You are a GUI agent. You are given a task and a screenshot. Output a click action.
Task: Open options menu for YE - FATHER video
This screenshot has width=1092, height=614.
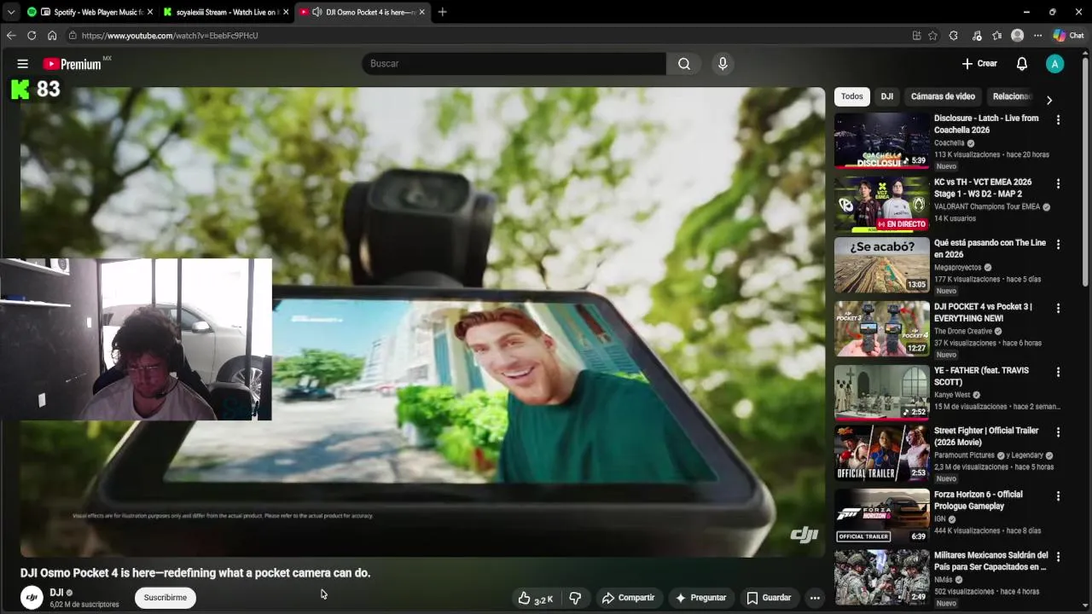1058,372
